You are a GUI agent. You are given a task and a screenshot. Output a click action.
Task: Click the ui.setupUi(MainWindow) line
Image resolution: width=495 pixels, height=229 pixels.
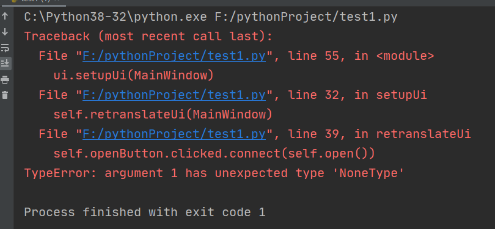pos(134,76)
